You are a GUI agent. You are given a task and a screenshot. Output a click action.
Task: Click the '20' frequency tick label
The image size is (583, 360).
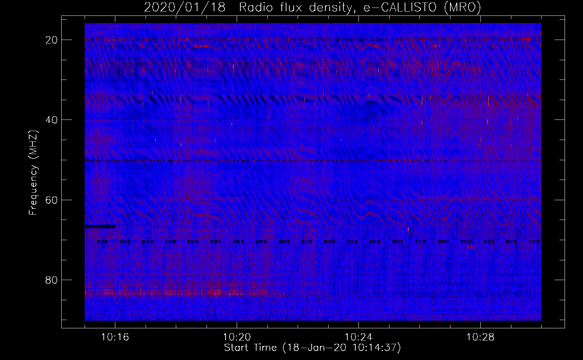52,40
